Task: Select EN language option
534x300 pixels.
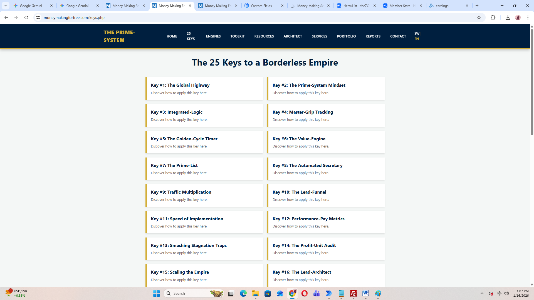Action: click(x=416, y=39)
